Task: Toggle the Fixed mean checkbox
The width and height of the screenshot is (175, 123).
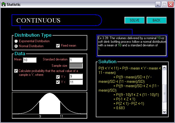Action: tap(58, 46)
